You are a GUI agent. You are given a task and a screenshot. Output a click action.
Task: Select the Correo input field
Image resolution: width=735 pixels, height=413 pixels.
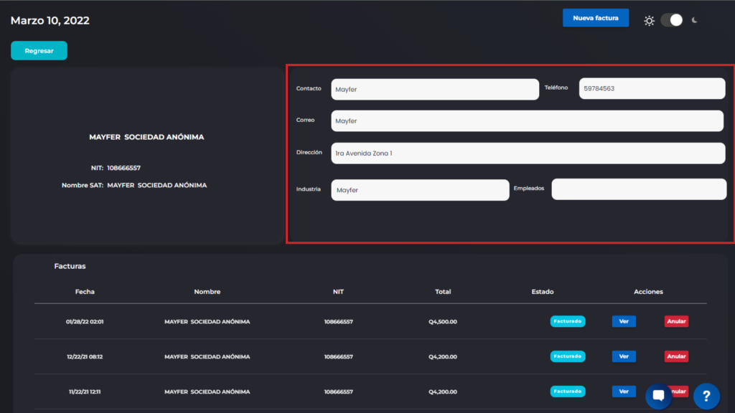pyautogui.click(x=527, y=121)
